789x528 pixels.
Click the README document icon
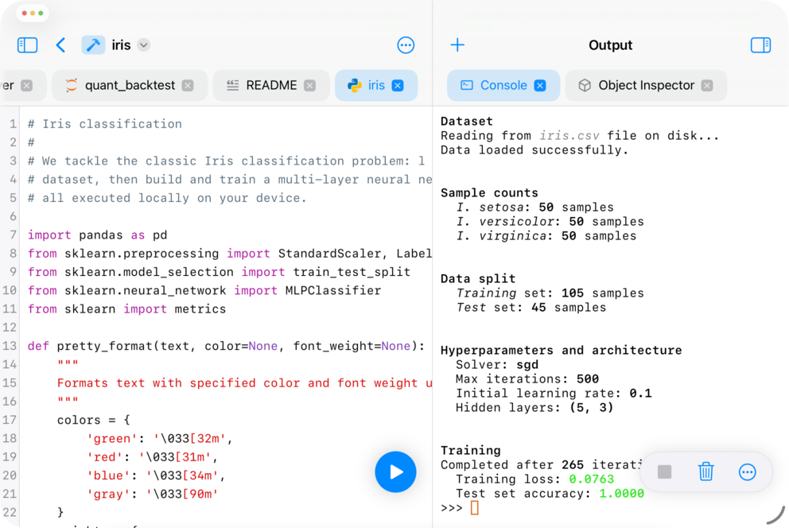(x=232, y=86)
